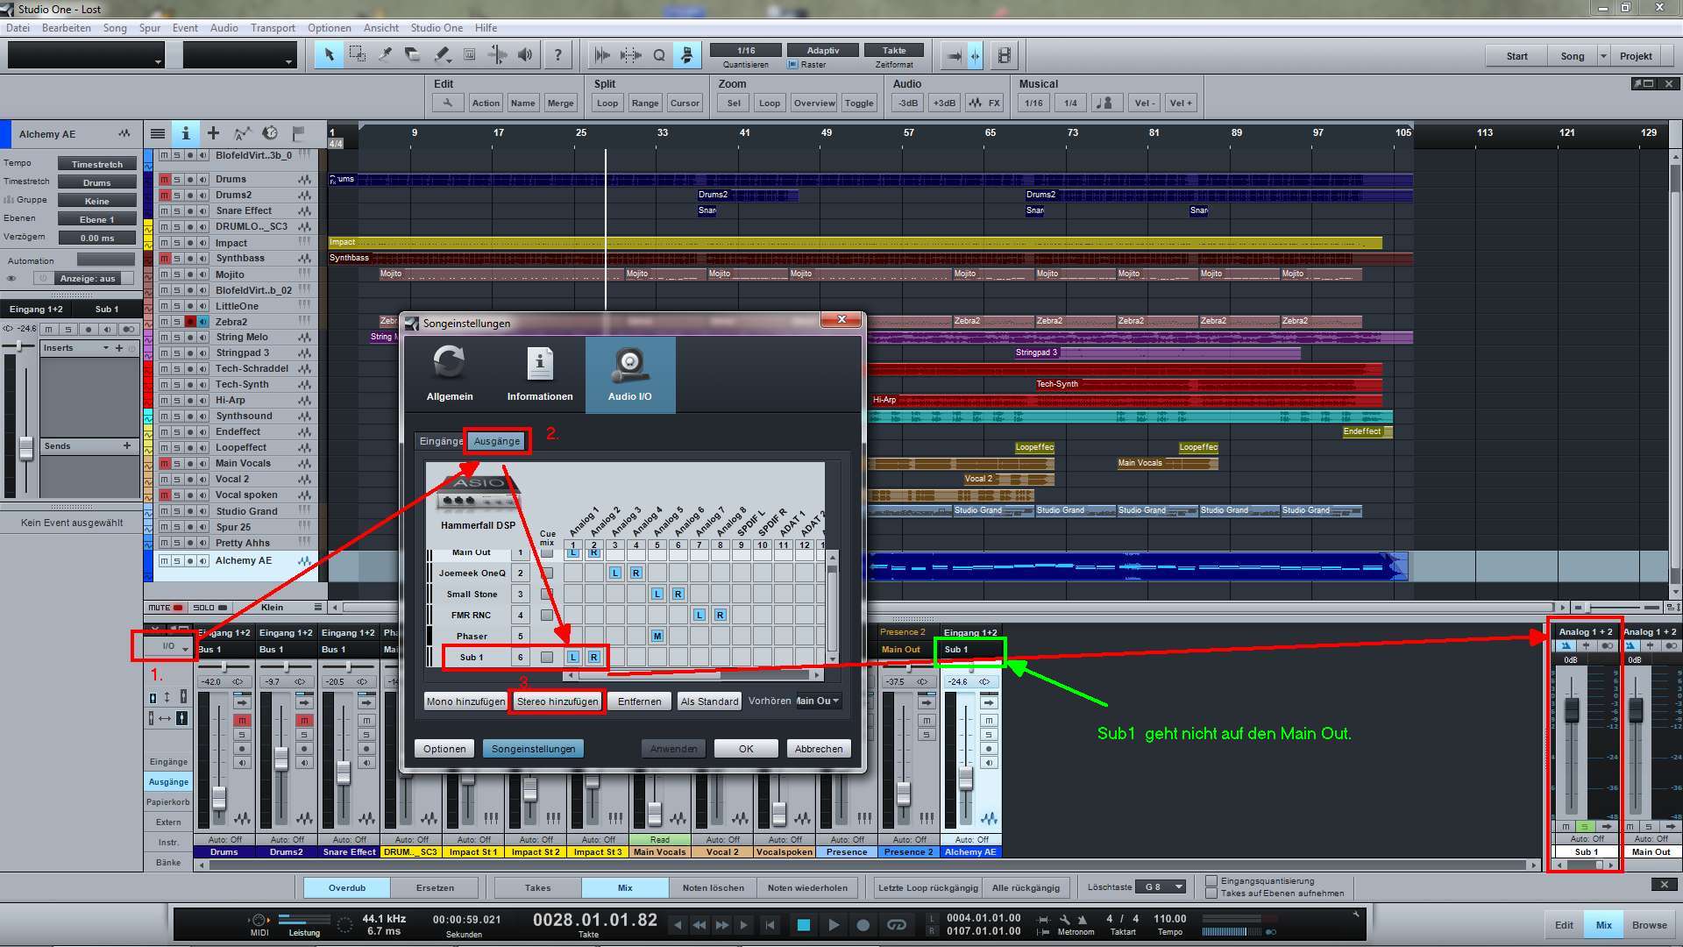The image size is (1683, 947).
Task: Open the Edit wrench macro icon
Action: [x=448, y=103]
